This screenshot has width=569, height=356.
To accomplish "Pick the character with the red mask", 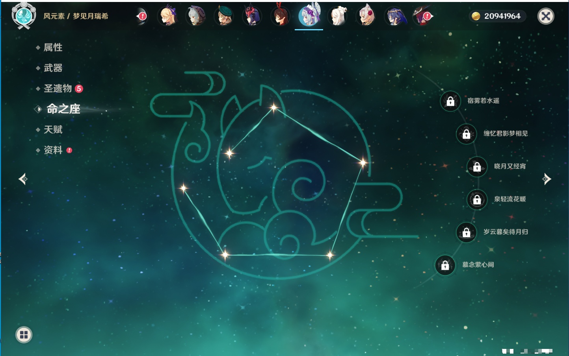I will pos(253,16).
